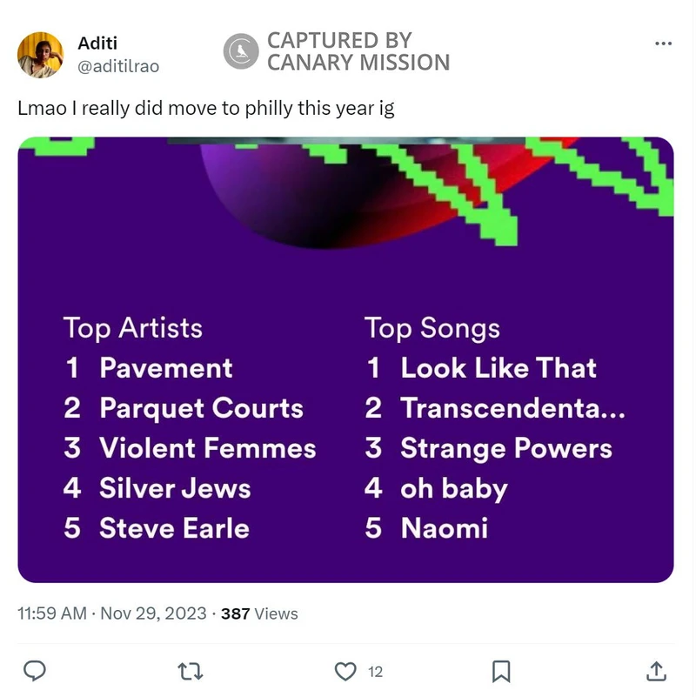The image size is (696, 697).
Task: Click the Top Artists heading in the image
Action: 132,328
